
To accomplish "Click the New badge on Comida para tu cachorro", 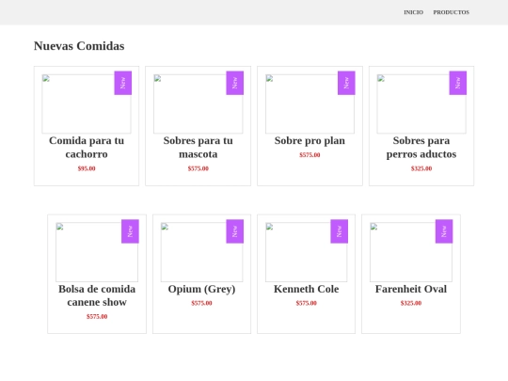I will pos(123,83).
